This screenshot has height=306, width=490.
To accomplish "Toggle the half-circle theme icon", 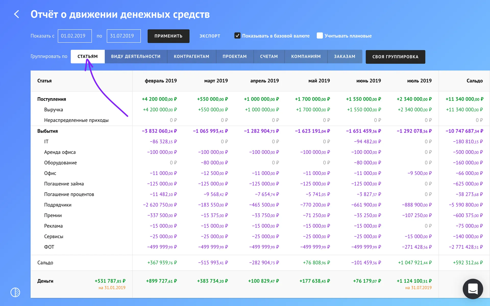I will (x=15, y=292).
